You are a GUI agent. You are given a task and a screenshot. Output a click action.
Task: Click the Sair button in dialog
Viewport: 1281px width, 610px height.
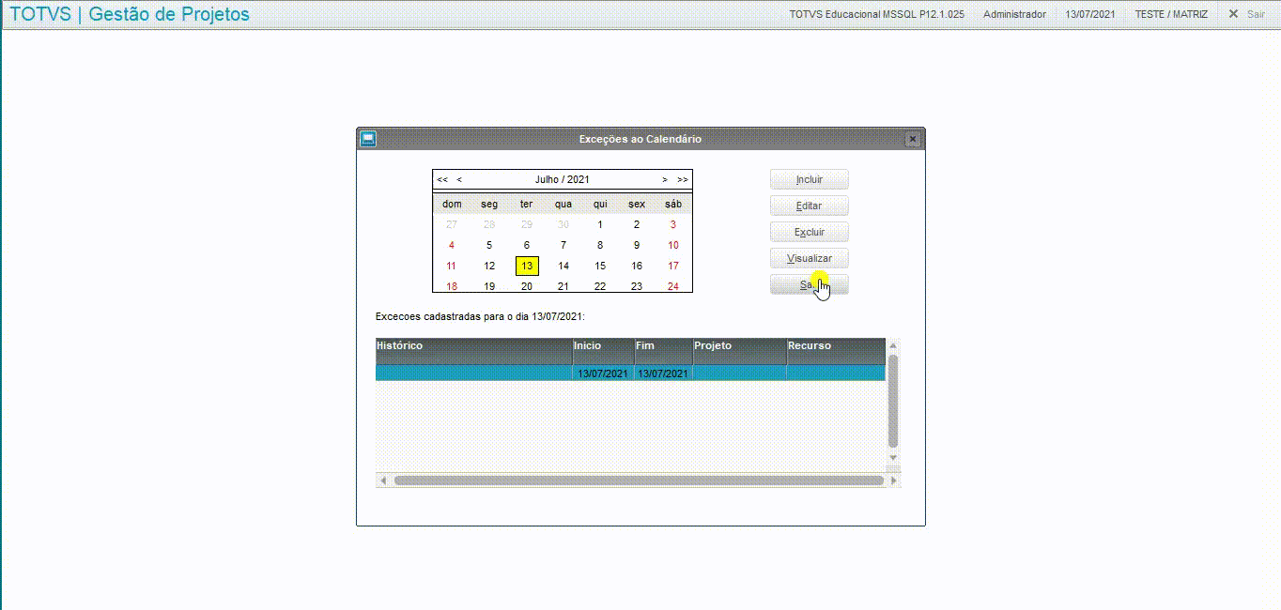click(x=809, y=284)
